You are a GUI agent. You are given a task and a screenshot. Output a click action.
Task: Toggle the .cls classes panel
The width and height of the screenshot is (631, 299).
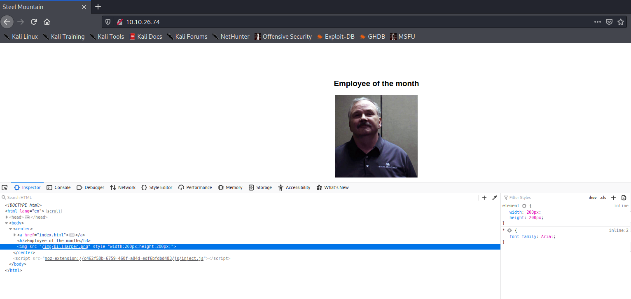click(603, 198)
